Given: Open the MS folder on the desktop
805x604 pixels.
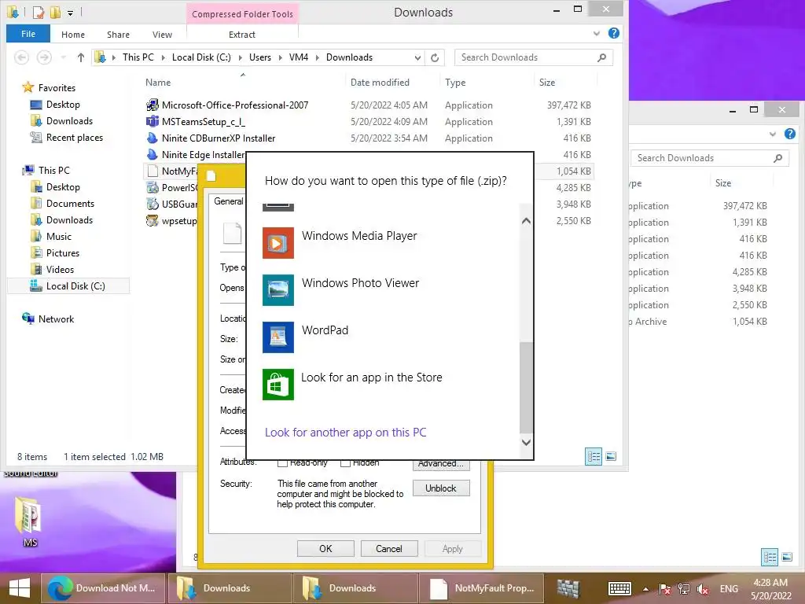Looking at the screenshot, I should click(x=29, y=521).
